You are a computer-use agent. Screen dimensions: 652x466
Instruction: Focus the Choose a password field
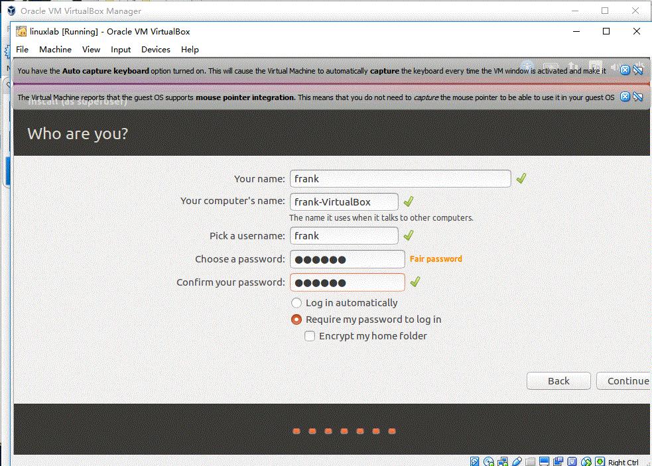347,259
